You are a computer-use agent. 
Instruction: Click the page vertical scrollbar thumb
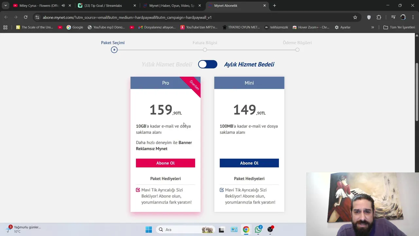[417, 92]
